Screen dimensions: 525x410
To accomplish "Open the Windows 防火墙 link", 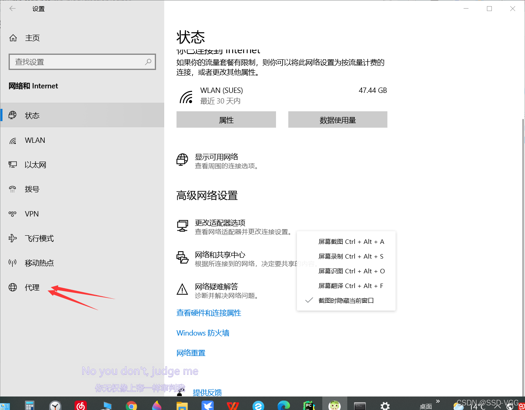I will [203, 333].
